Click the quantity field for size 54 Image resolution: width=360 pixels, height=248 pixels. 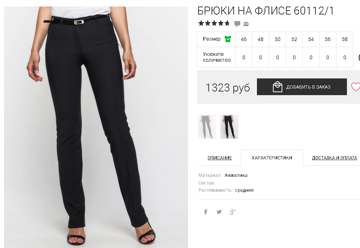point(311,57)
